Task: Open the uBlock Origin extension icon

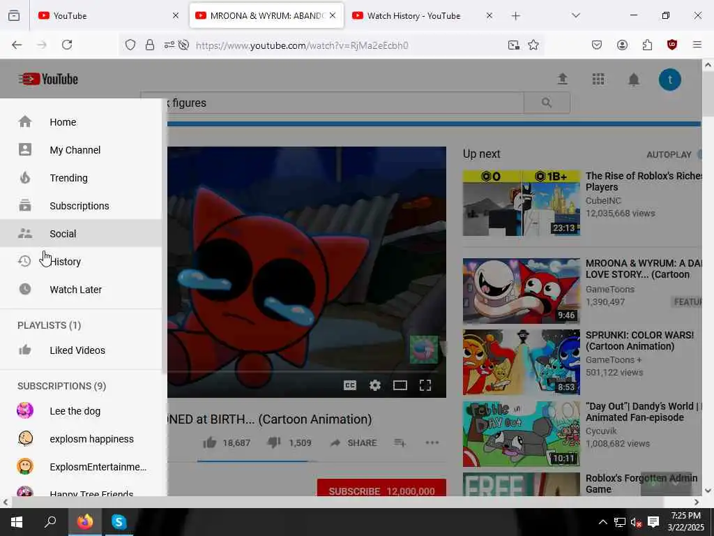Action: point(672,45)
